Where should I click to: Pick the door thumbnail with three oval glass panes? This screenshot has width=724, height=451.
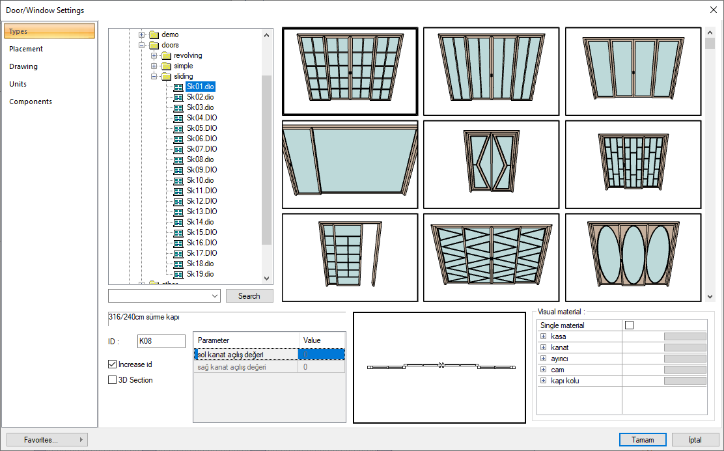(633, 257)
